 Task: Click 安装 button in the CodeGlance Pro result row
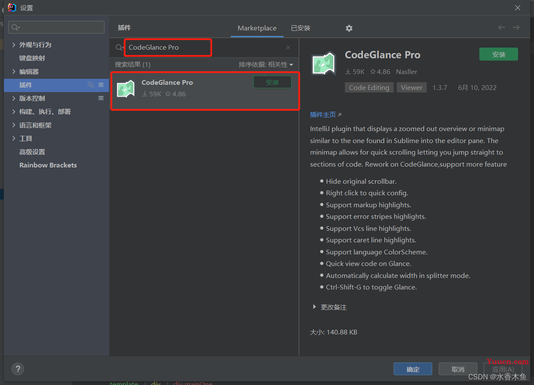coord(272,82)
